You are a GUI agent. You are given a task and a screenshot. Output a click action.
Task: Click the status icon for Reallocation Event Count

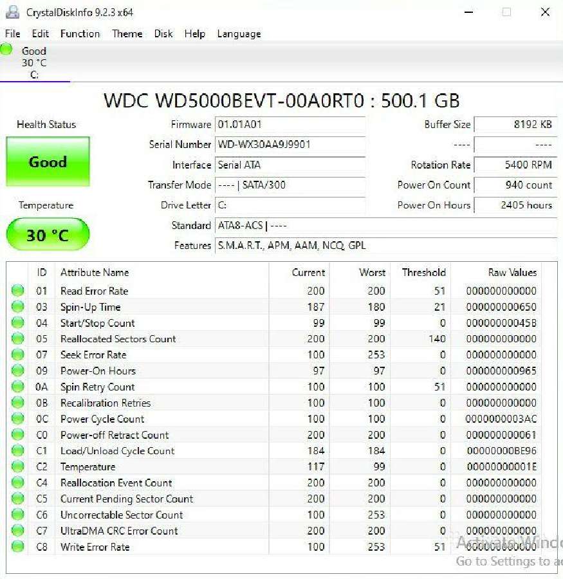(18, 482)
